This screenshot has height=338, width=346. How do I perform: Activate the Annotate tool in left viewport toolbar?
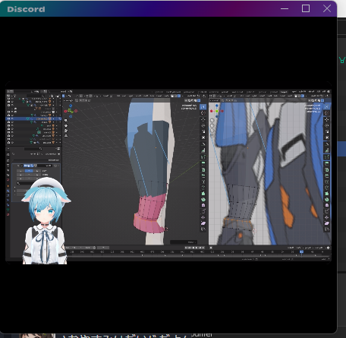(x=203, y=144)
